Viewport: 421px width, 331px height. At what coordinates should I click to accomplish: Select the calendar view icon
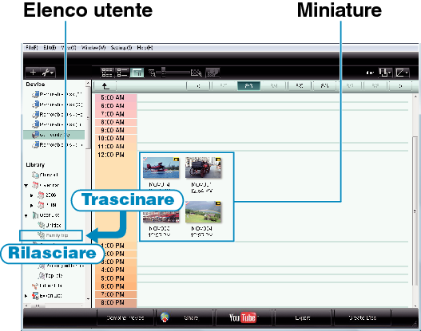pos(137,73)
